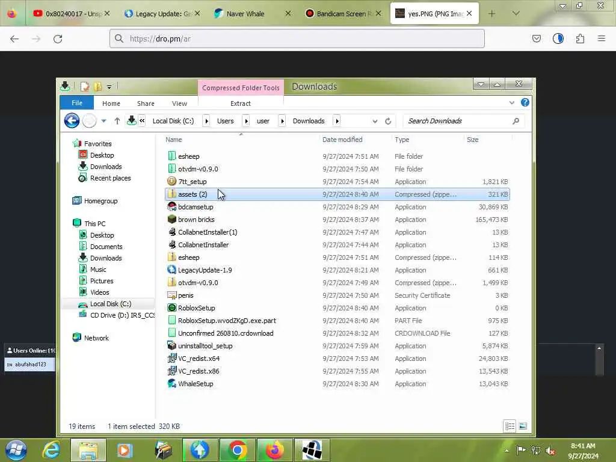Image resolution: width=616 pixels, height=462 pixels.
Task: Open the Firefox extensions puzzle icon
Action: click(x=580, y=38)
